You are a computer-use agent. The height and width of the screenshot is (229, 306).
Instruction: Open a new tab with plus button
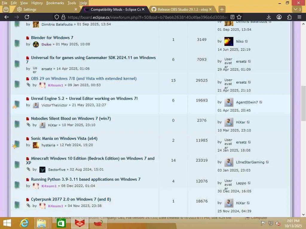(222, 9)
